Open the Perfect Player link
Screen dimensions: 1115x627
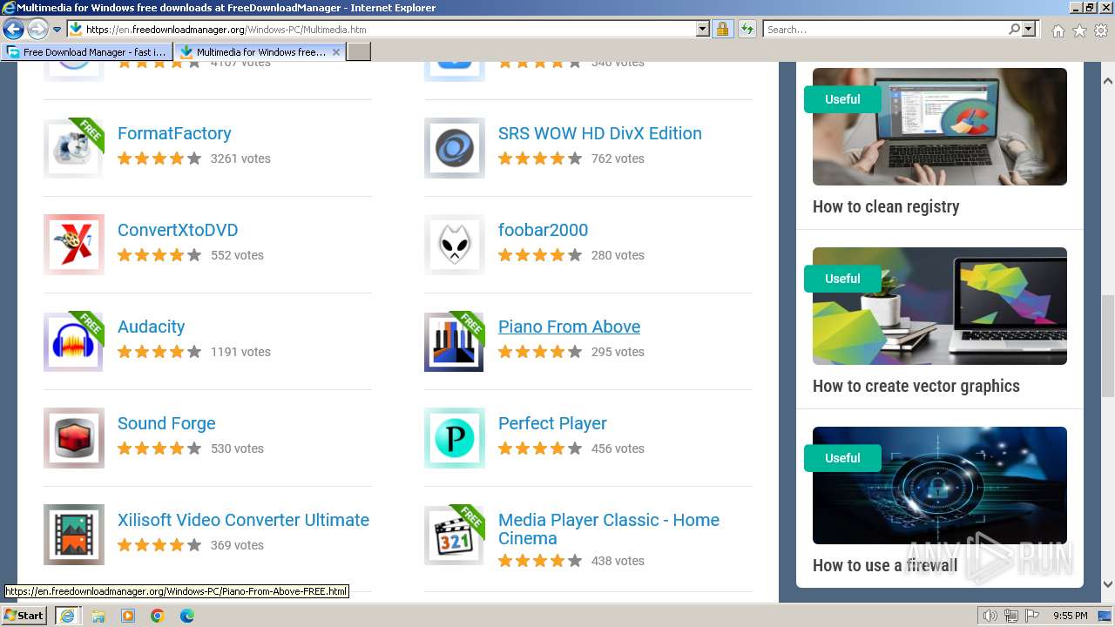click(552, 423)
